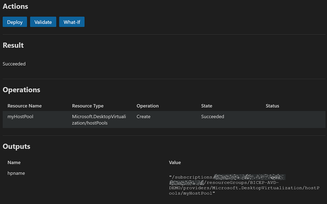Click the State column header
Image resolution: width=327 pixels, height=204 pixels.
(206, 106)
